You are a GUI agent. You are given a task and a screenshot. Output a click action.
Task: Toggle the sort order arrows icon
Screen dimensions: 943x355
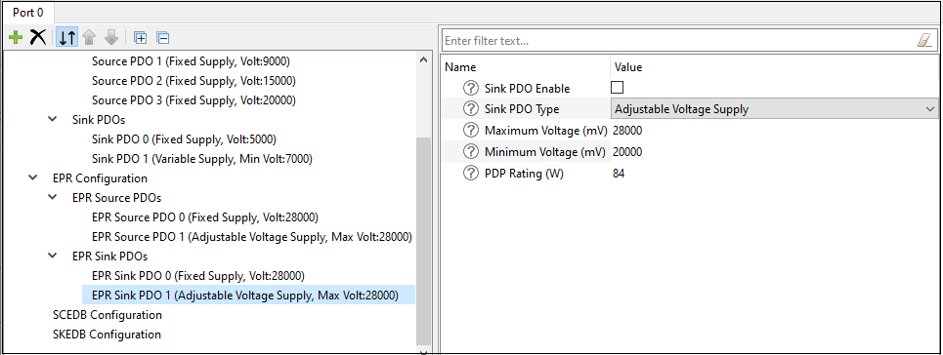(66, 38)
